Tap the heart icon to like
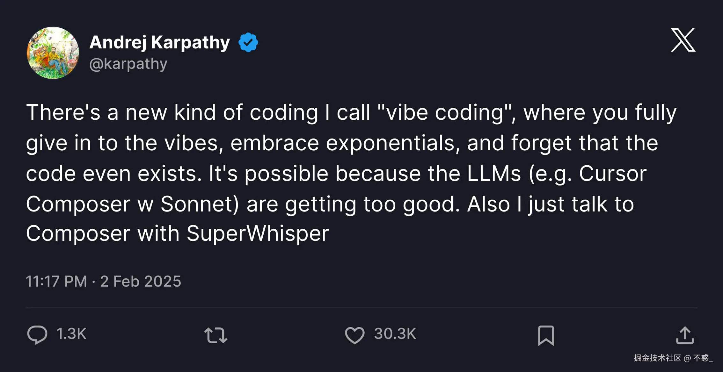The height and width of the screenshot is (372, 723). (x=354, y=335)
